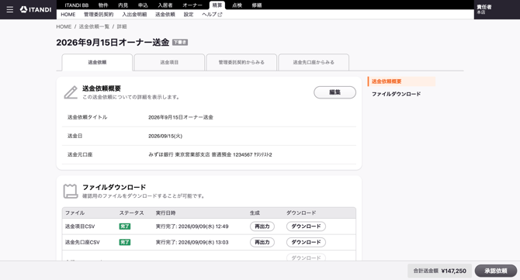Click the pencil icon beside 送金依頼概要
This screenshot has width=520, height=280.
coord(71,92)
